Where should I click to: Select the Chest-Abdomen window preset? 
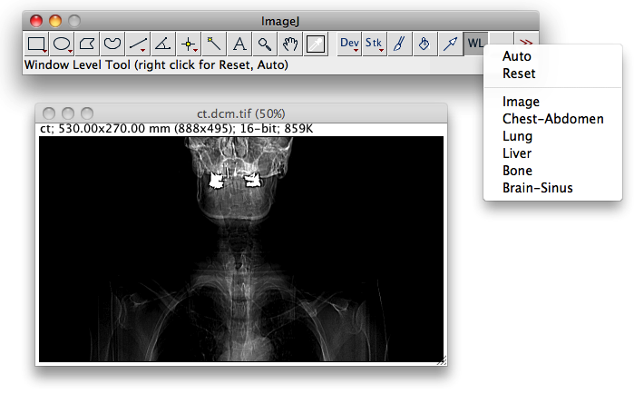pos(552,118)
